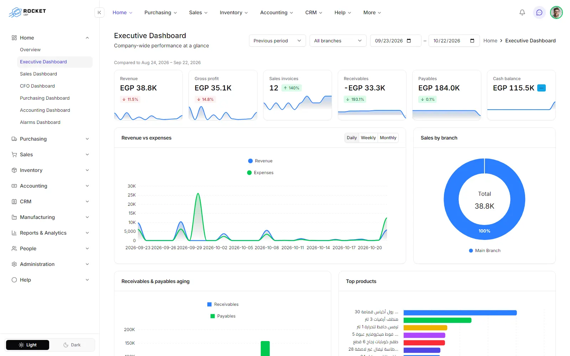Toggle Payables series in aging legend
Viewport: 570px width, 356px height.
pyautogui.click(x=223, y=316)
